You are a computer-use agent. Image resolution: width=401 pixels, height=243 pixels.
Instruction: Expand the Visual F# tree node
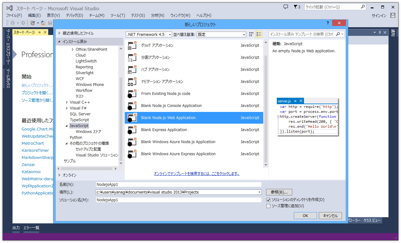point(67,108)
